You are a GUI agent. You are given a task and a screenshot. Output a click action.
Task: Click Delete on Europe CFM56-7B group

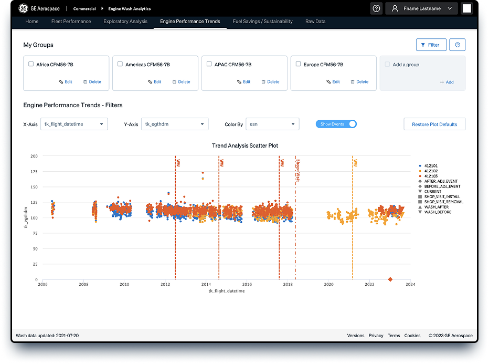pos(359,82)
